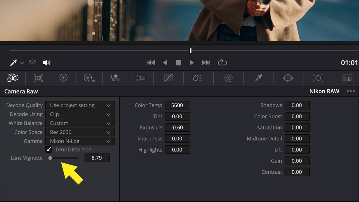359x202 pixels.
Task: Click the Gain value field
Action: point(297,161)
